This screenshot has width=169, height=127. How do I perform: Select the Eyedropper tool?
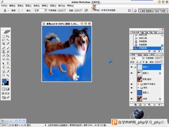pos(8,71)
